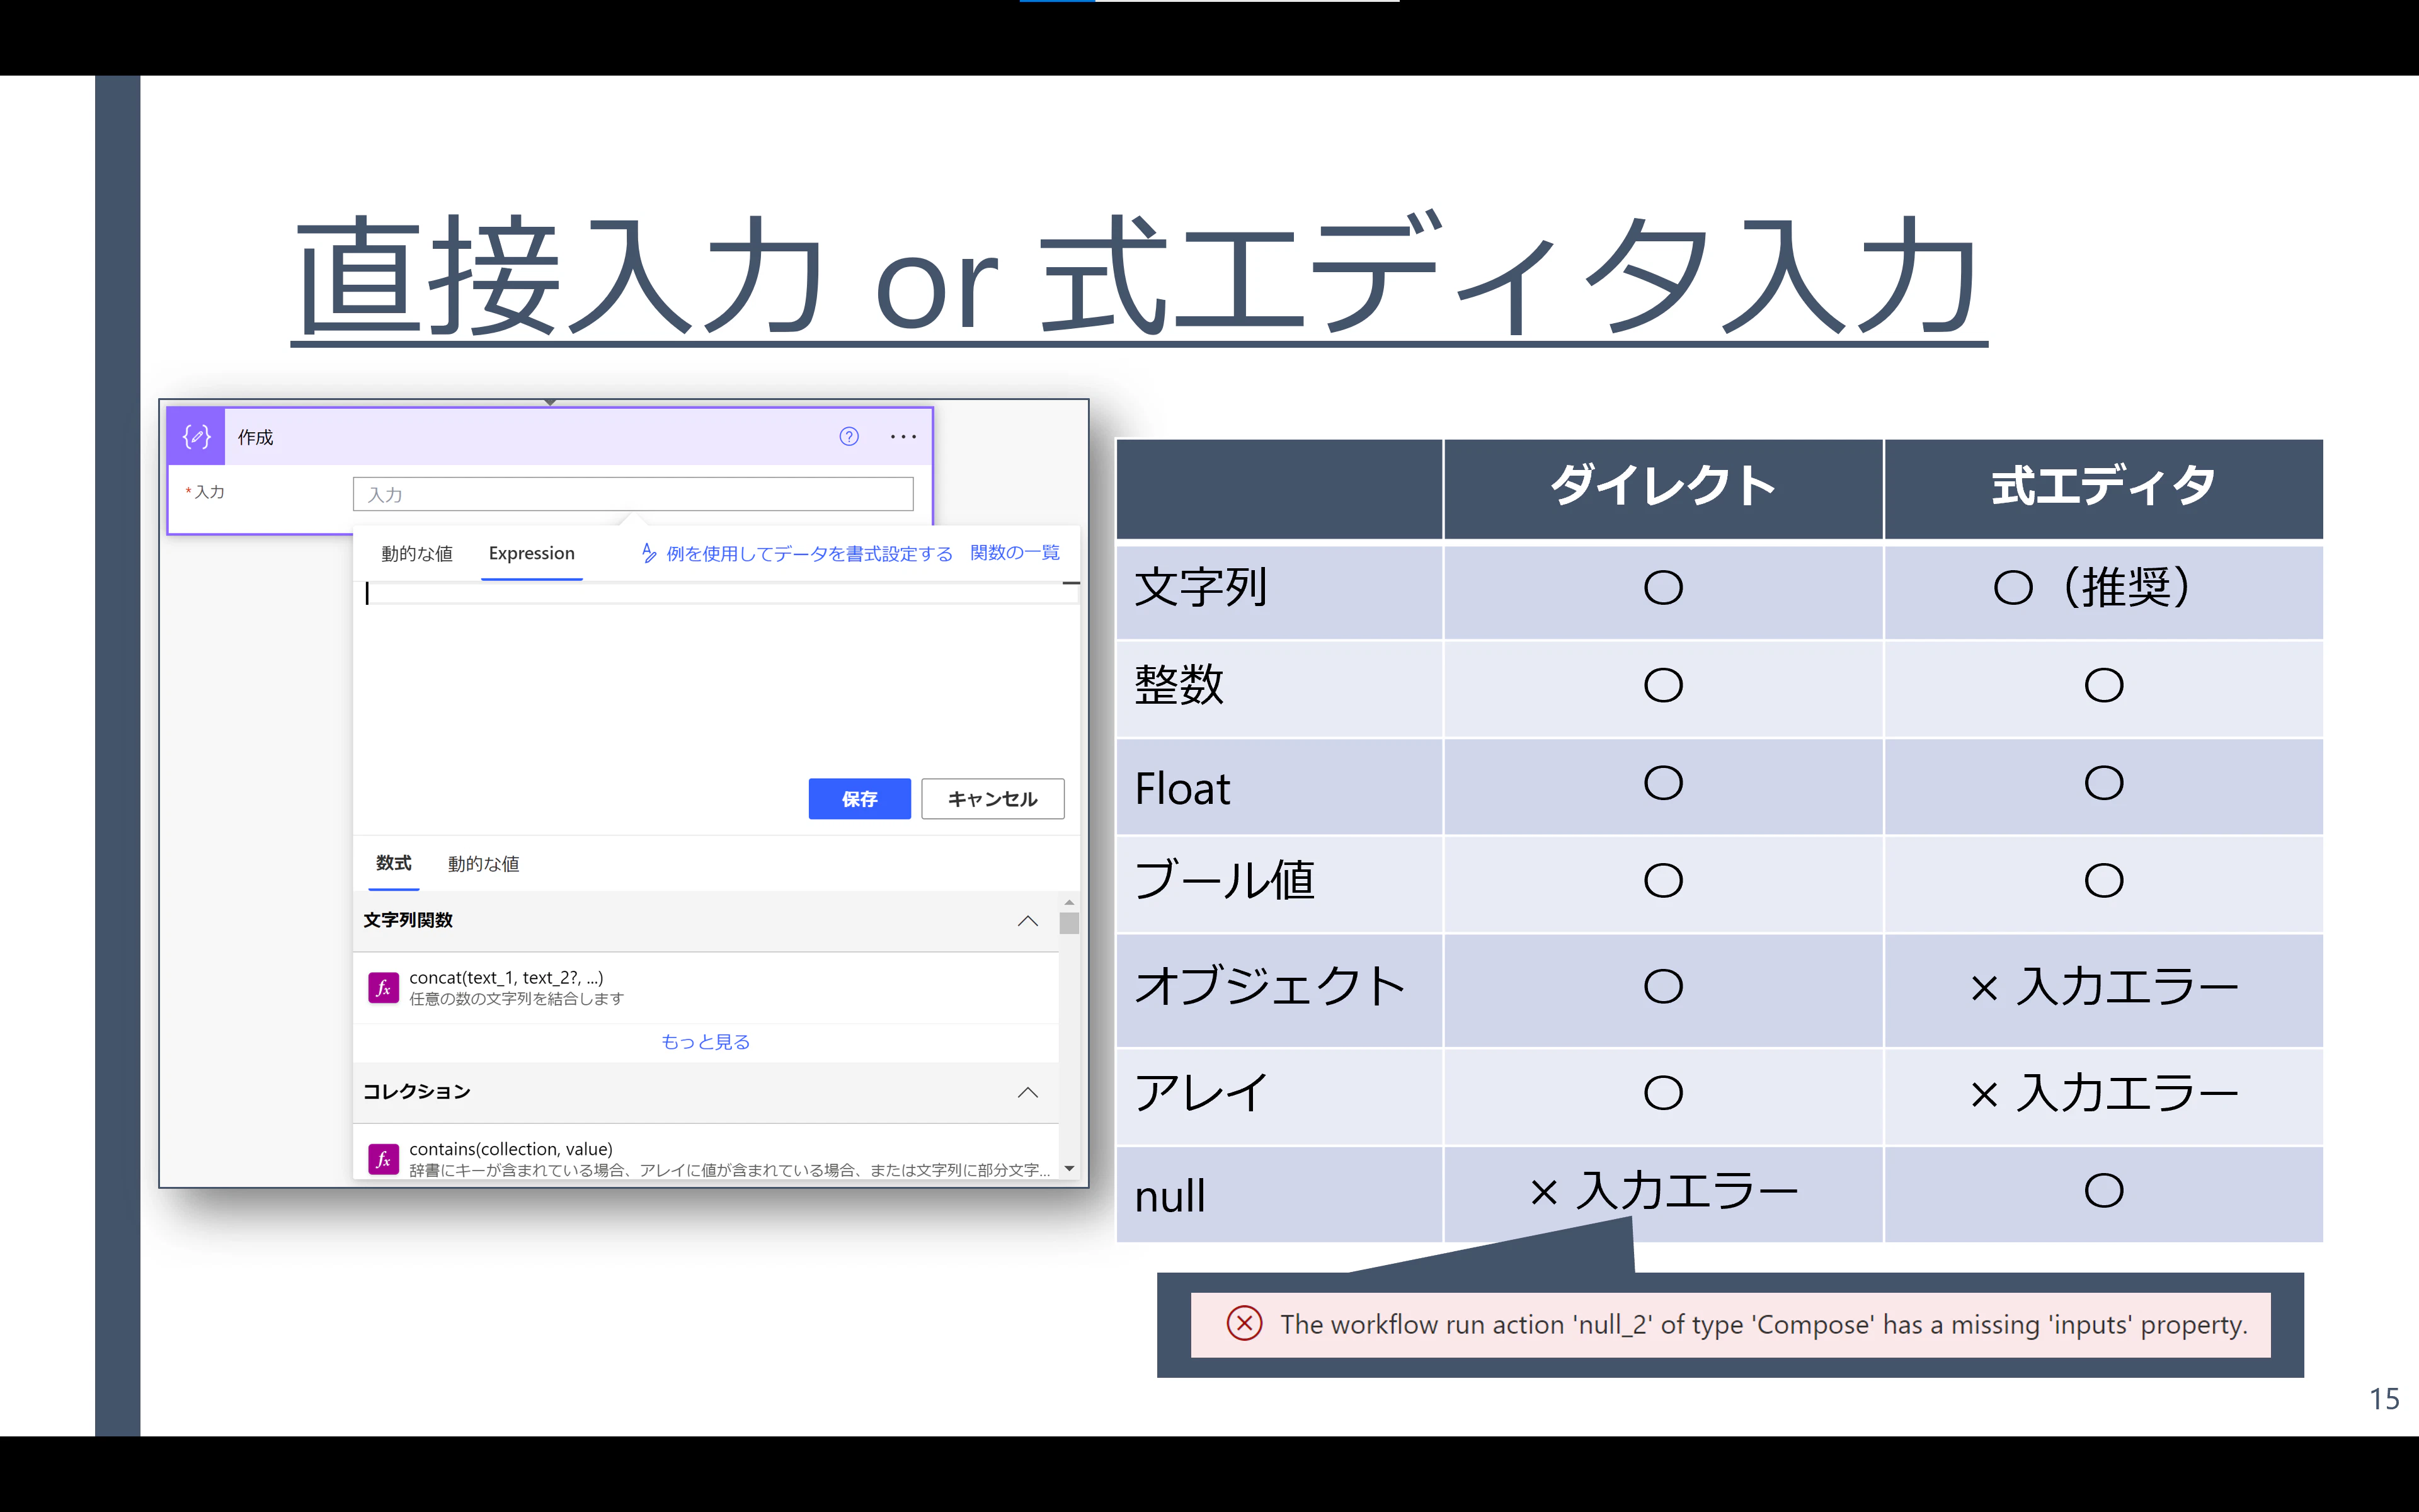Click the Compose action curly-braces icon

[196, 437]
